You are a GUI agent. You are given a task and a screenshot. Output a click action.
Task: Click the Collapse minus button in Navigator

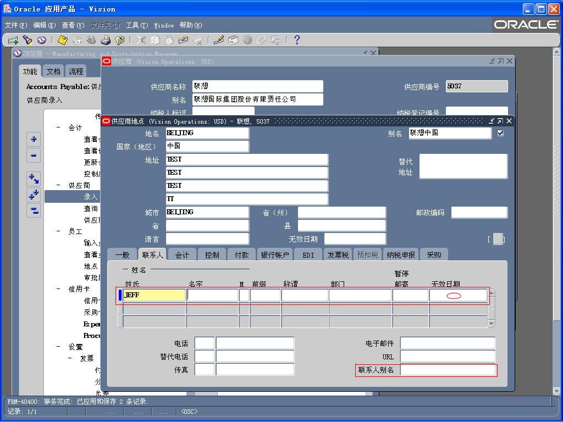click(34, 156)
